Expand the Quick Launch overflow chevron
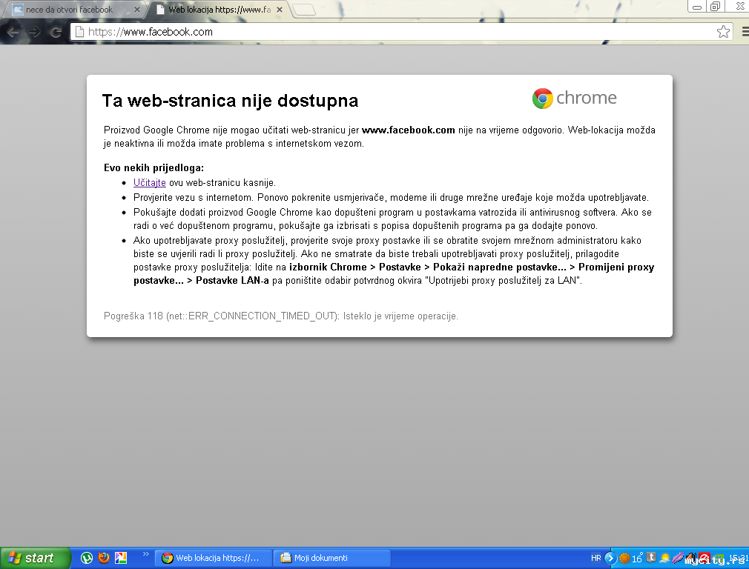The height and width of the screenshot is (569, 749). point(145,554)
